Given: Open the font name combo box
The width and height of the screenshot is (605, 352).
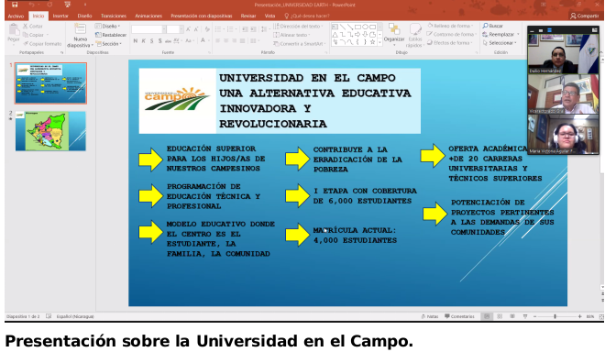Looking at the screenshot, I should coord(148,29).
